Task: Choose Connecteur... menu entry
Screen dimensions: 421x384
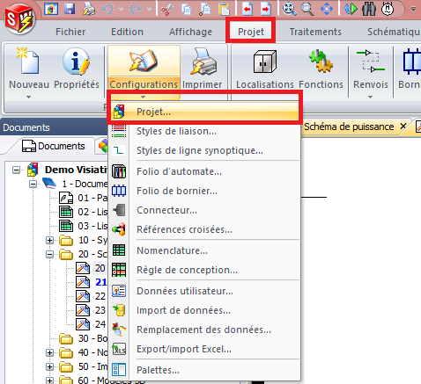Action: pos(204,210)
